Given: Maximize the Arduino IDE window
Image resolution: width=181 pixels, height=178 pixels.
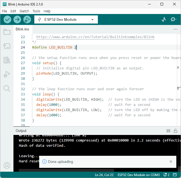Looking at the screenshot, I should 162,4.
